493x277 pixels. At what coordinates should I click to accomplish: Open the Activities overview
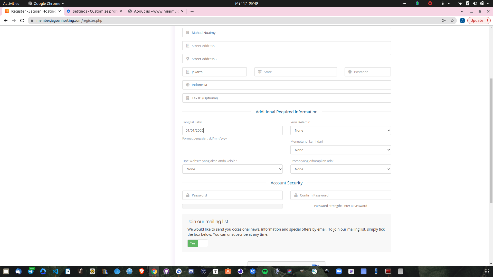(x=11, y=3)
